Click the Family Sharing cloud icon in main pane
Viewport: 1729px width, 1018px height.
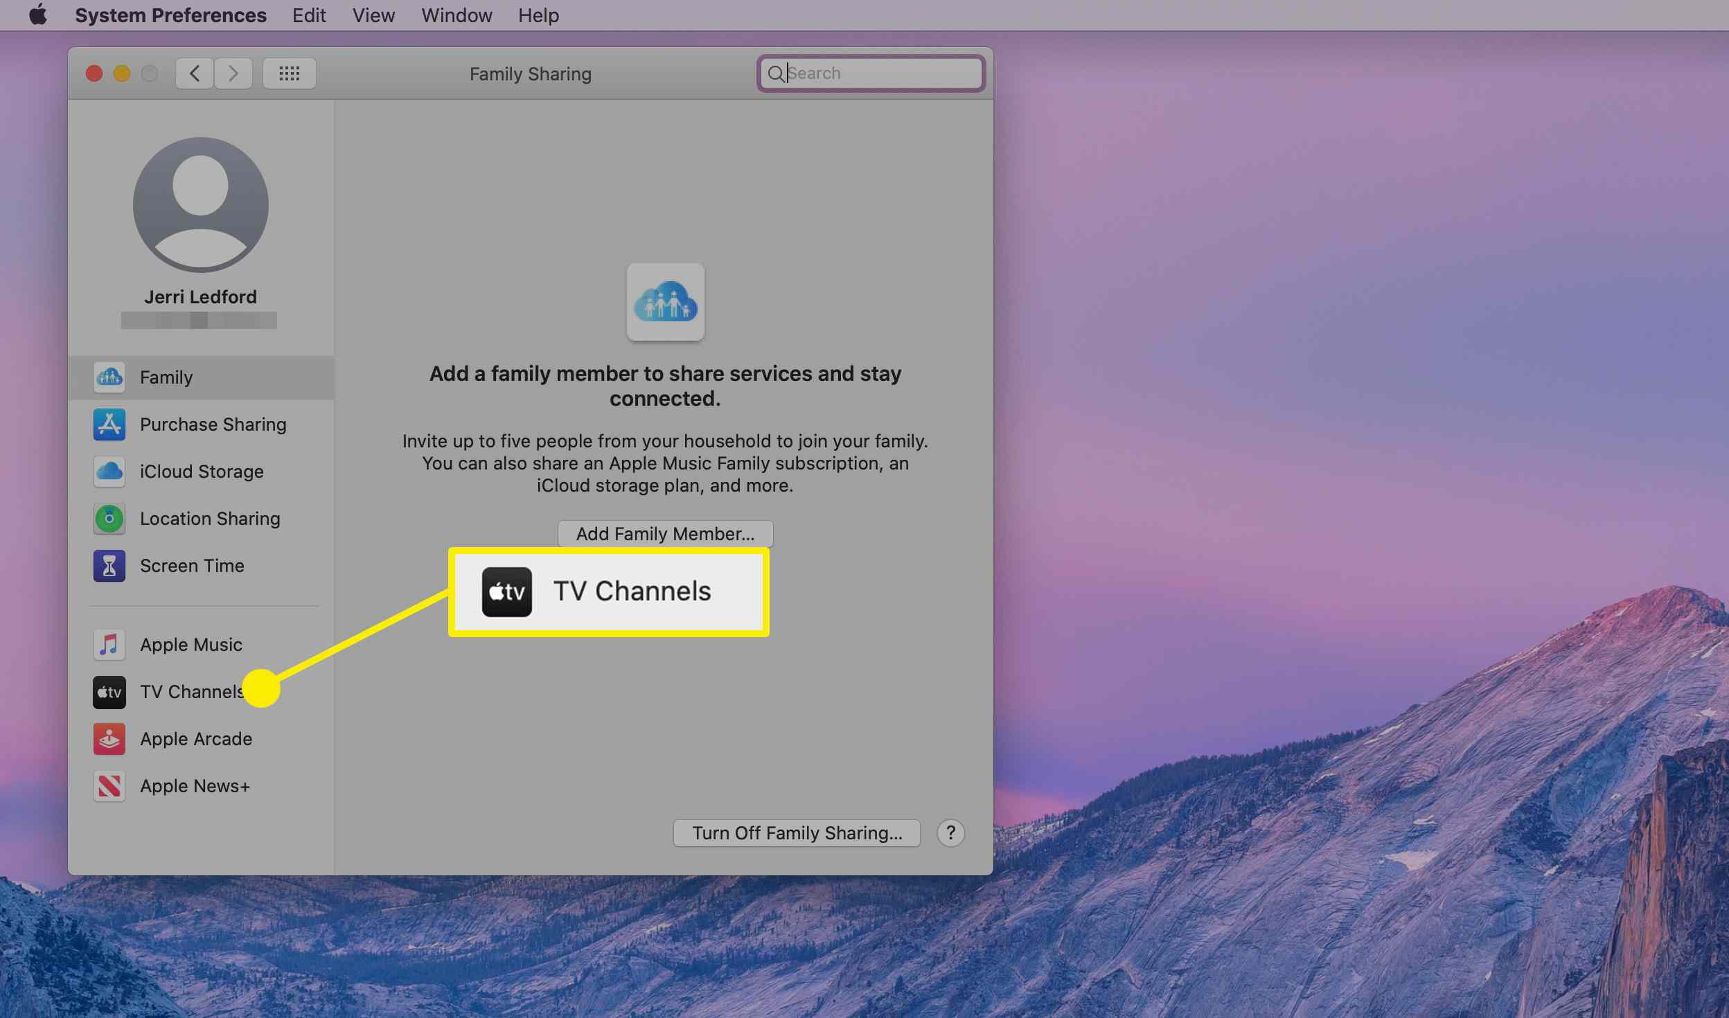666,302
